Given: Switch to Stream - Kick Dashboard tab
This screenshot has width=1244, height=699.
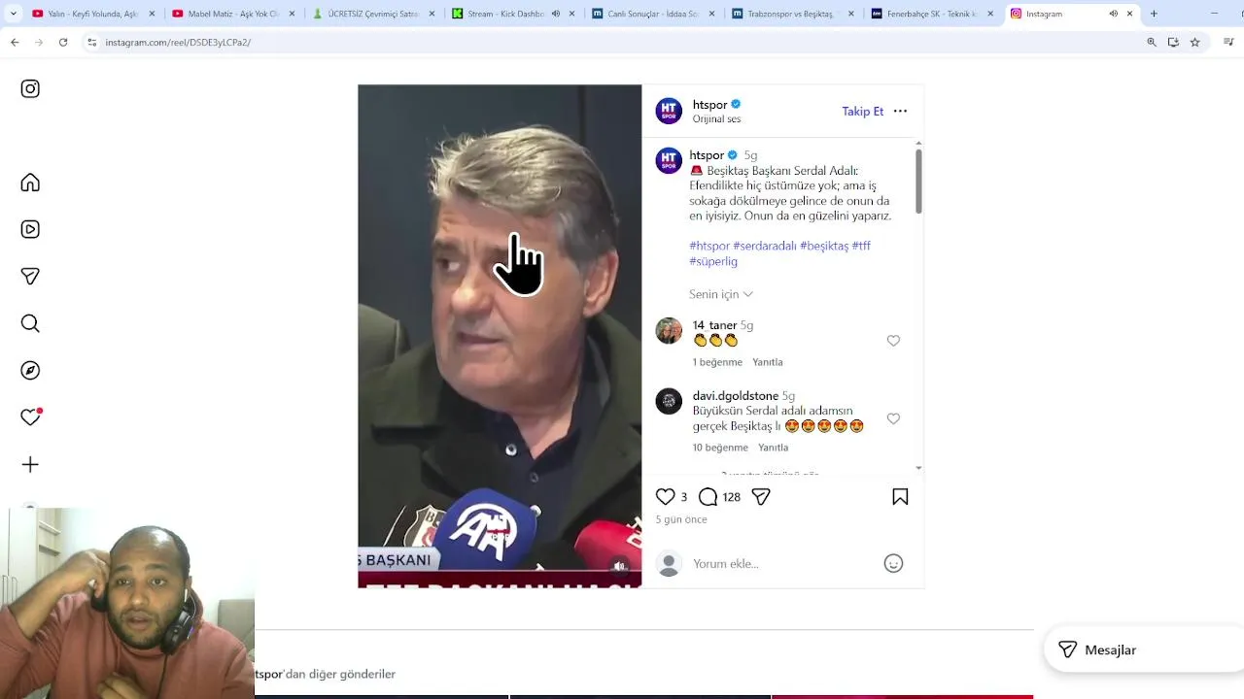Looking at the screenshot, I should pyautogui.click(x=513, y=14).
